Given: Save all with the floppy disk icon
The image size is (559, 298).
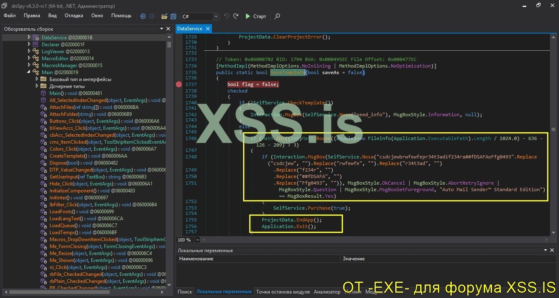Looking at the screenshot, I should point(174,16).
